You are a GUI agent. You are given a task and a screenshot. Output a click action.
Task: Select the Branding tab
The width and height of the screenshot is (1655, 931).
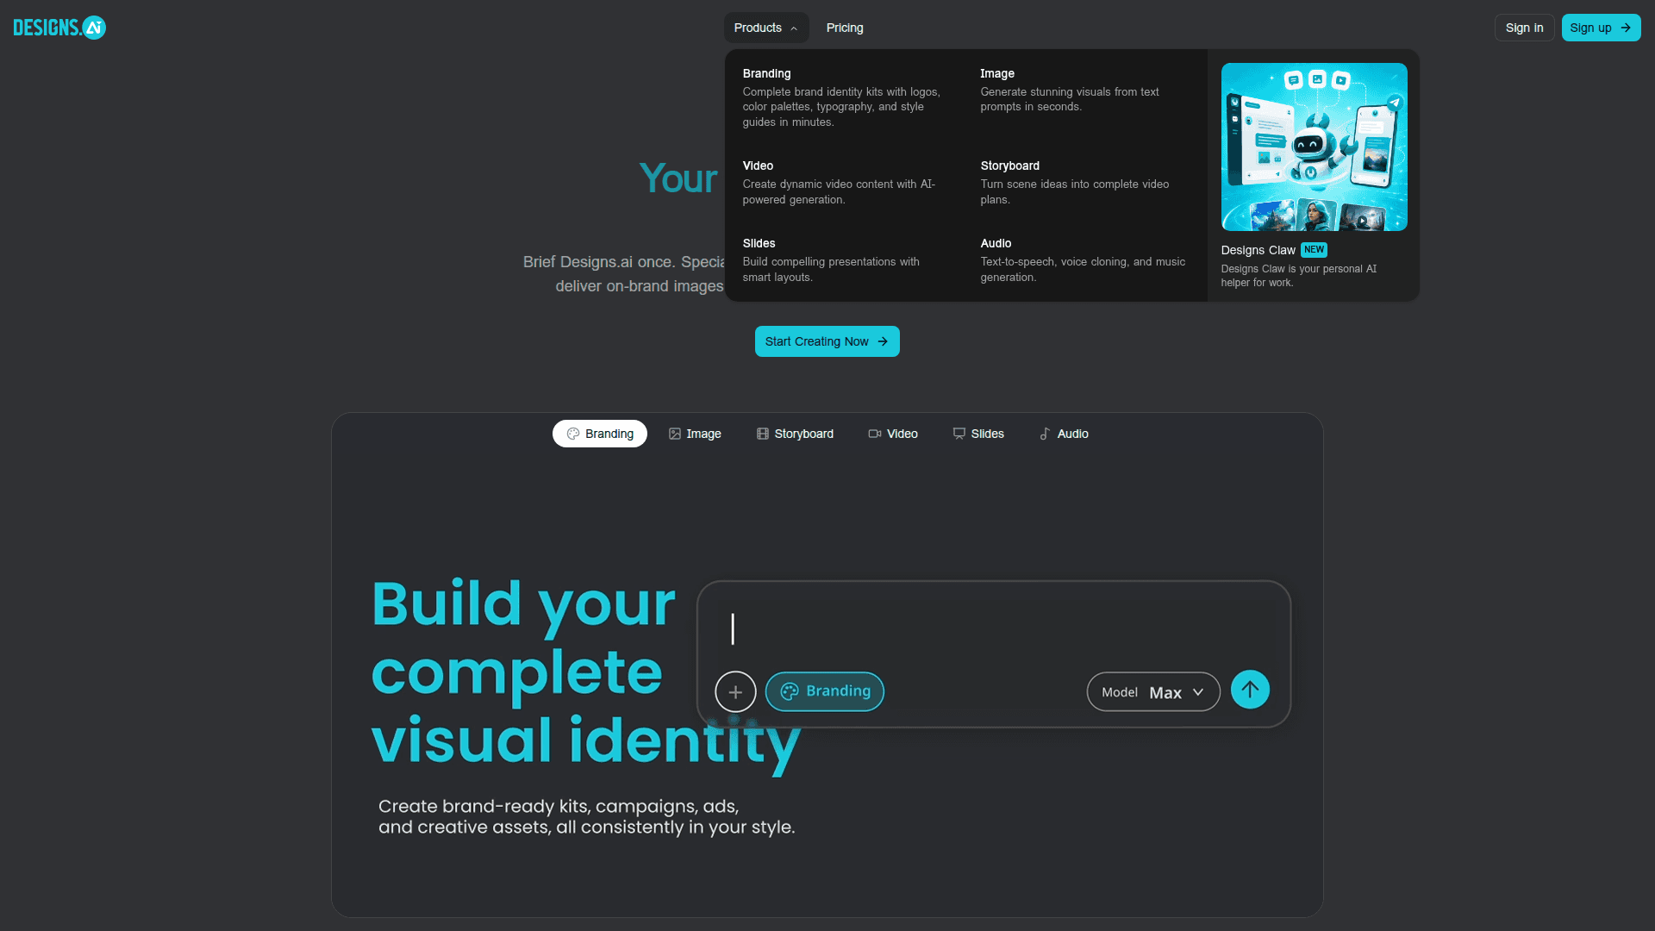pyautogui.click(x=599, y=434)
